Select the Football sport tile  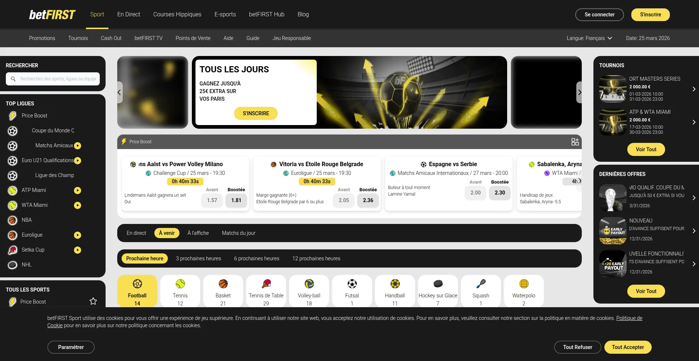[x=137, y=291]
